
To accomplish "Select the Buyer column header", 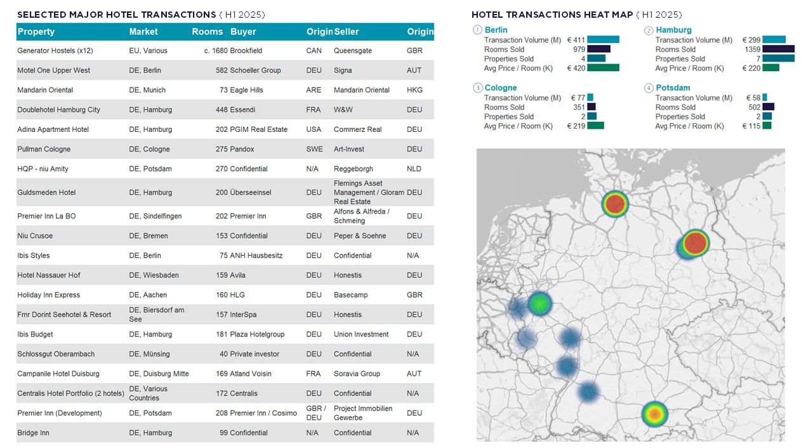I will click(243, 32).
